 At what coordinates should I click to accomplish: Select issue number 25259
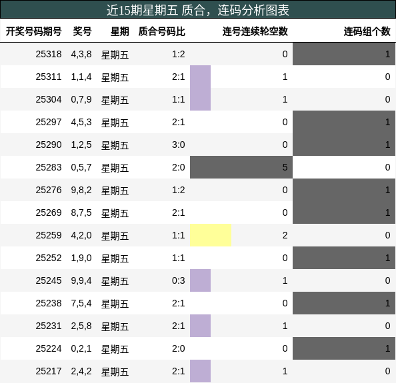coord(49,235)
